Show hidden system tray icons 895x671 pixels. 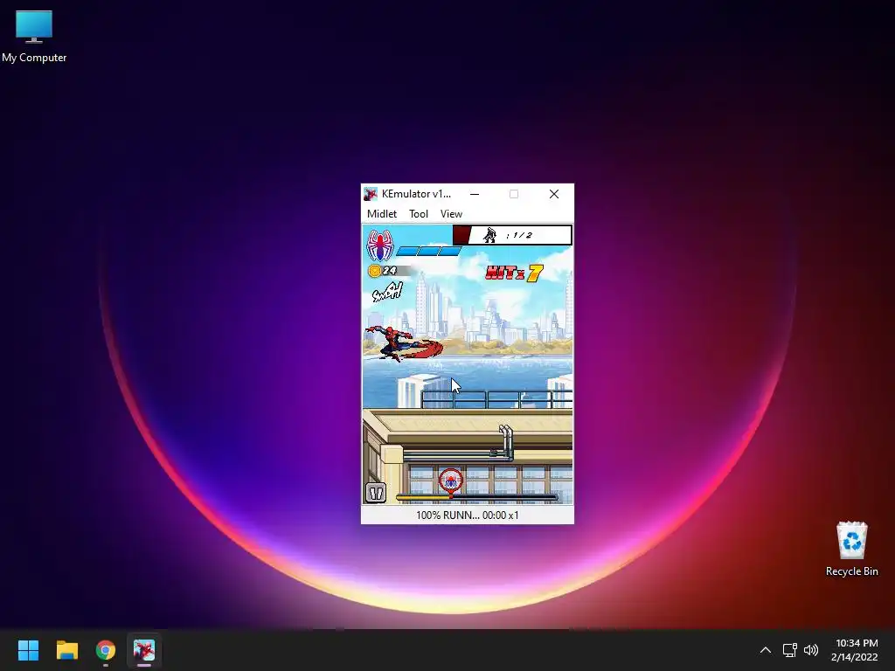(x=766, y=650)
